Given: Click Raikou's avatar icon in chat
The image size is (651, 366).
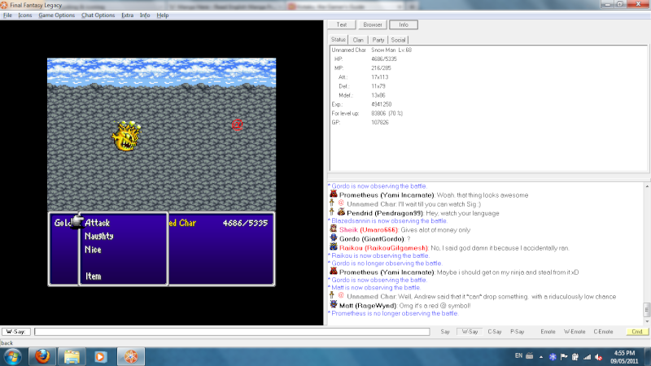Looking at the screenshot, I should [x=334, y=247].
